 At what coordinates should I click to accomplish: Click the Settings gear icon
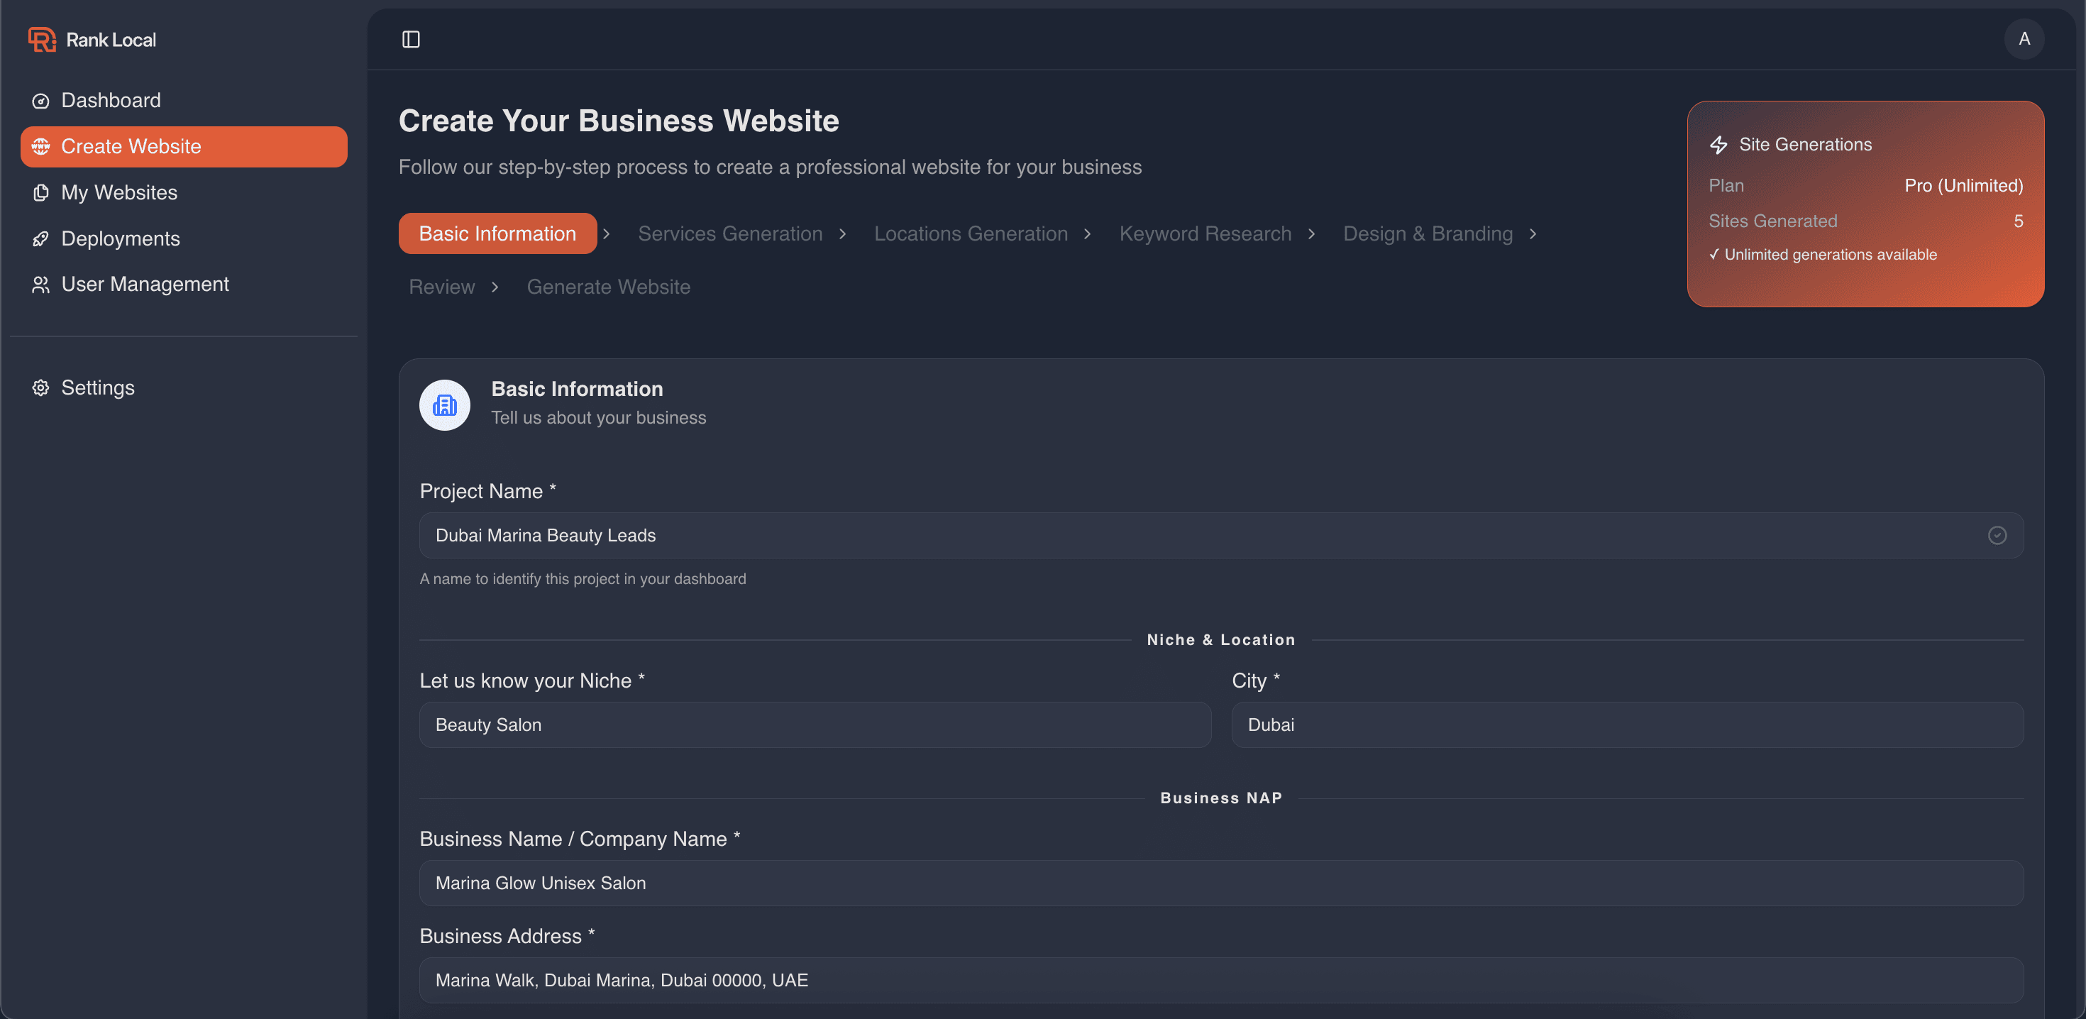pos(40,387)
